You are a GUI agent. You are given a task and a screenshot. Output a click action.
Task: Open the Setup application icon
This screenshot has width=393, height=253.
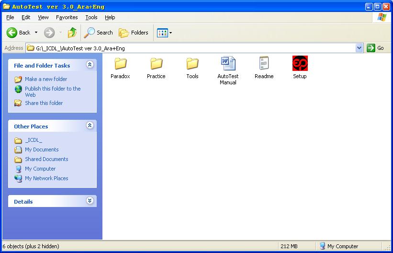click(x=300, y=64)
